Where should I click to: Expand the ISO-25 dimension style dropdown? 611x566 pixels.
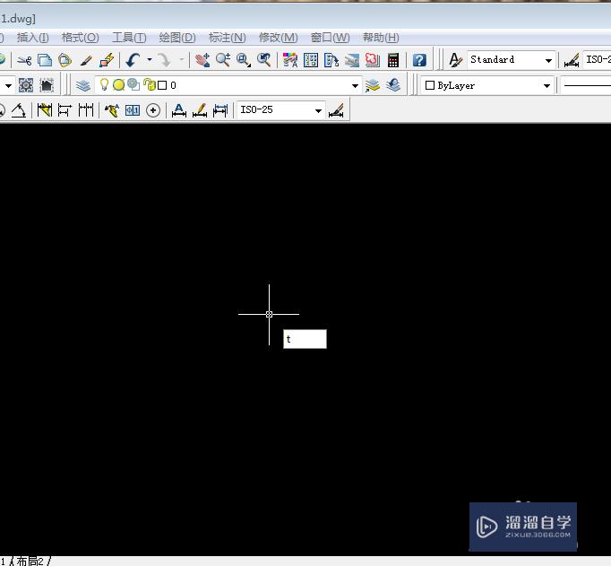click(x=318, y=111)
